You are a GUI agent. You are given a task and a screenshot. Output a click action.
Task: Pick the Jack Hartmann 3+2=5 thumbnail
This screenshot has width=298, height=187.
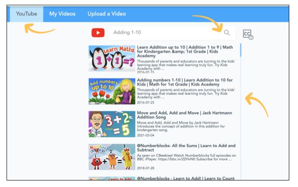[112, 124]
